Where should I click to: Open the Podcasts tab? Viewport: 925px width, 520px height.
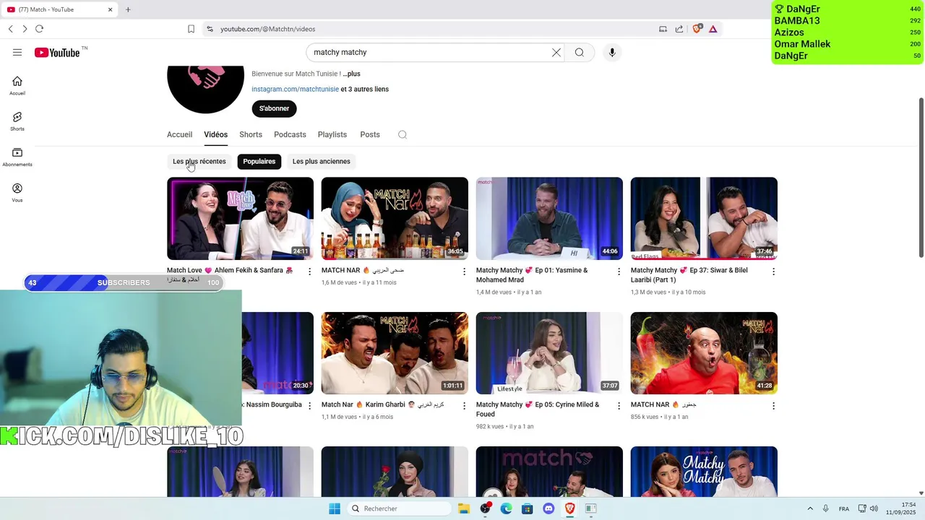click(290, 134)
